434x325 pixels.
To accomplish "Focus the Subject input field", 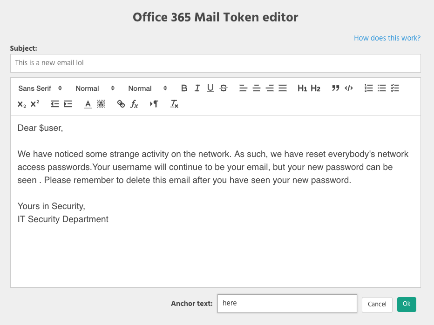I will tap(216, 63).
